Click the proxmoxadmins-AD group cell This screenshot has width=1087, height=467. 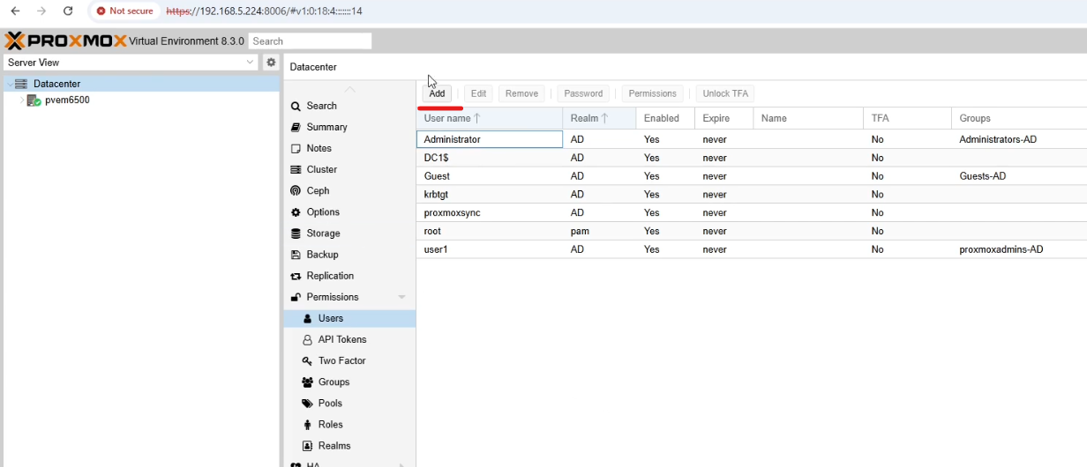pyautogui.click(x=1001, y=249)
